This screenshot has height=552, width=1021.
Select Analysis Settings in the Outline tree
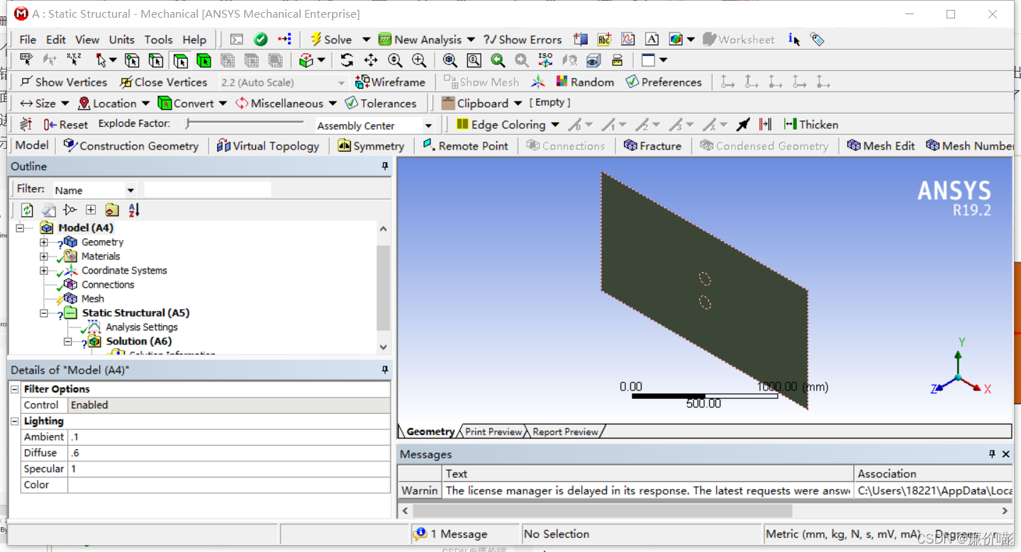coord(141,327)
